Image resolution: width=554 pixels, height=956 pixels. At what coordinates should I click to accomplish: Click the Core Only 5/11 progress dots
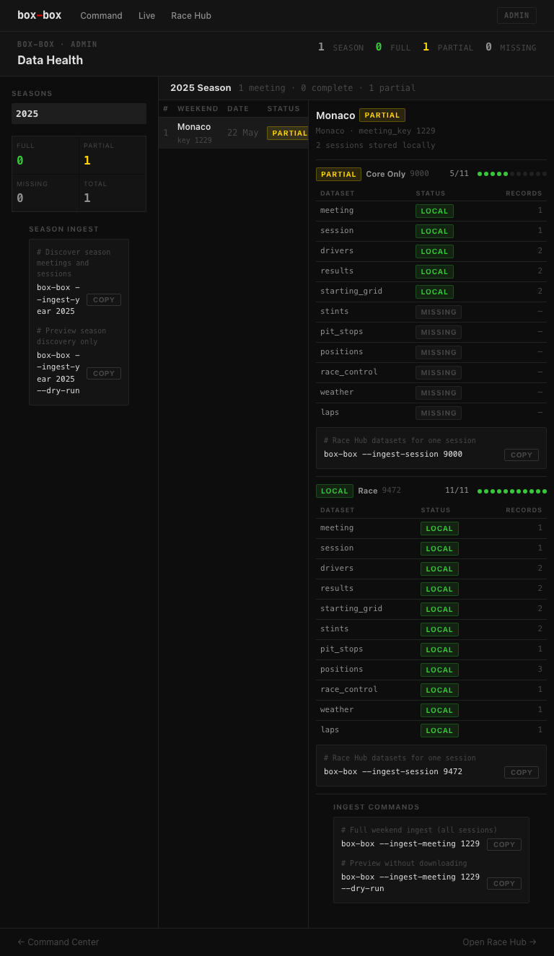click(x=512, y=174)
